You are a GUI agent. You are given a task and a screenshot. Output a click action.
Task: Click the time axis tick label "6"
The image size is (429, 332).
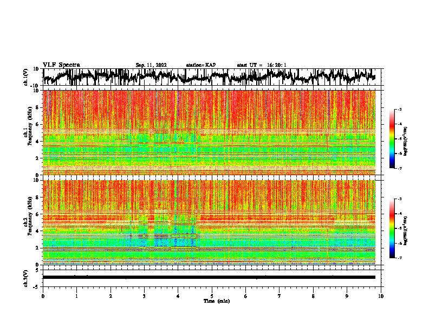[x=246, y=296]
